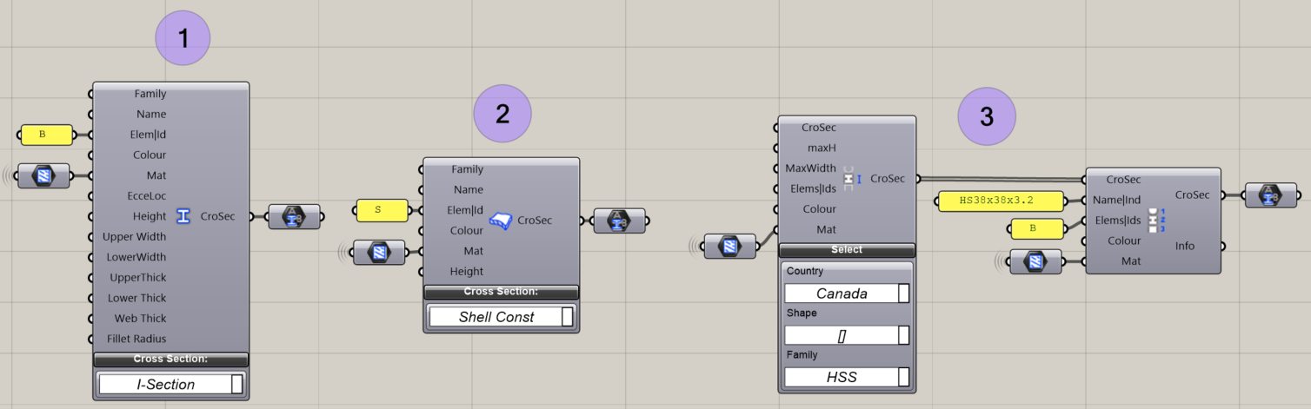1311x409 pixels.
Task: Open the I-Section cross section dropdown
Action: coord(170,384)
